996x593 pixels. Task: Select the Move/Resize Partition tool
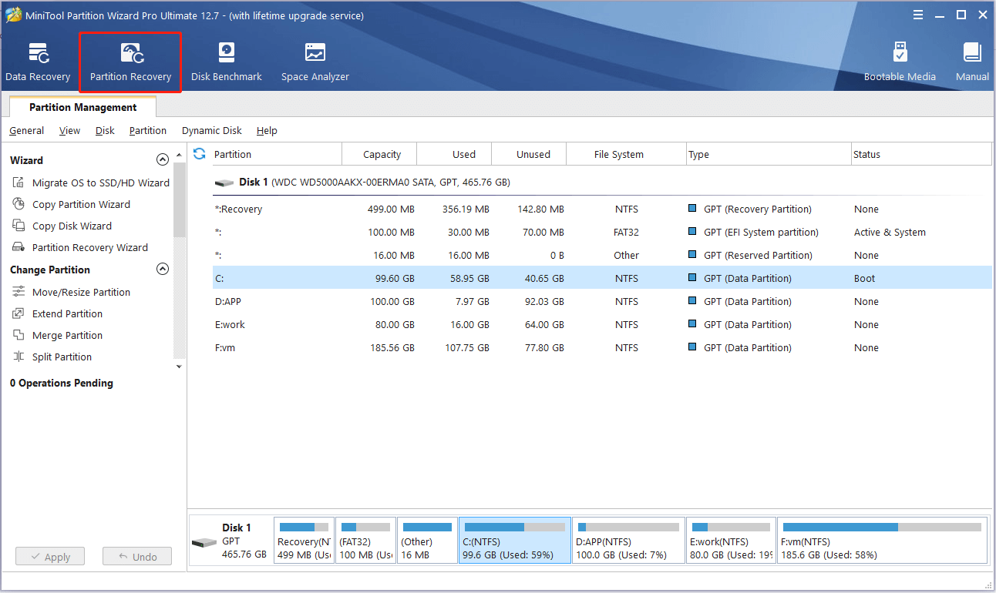pyautogui.click(x=80, y=292)
